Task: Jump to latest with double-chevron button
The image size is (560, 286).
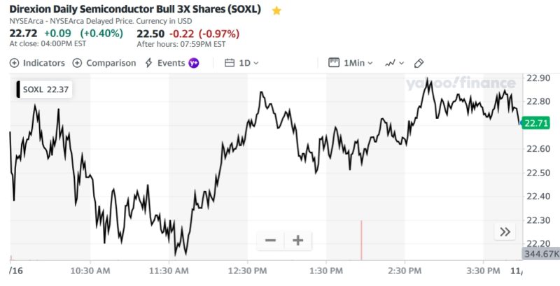Action: coord(504,232)
